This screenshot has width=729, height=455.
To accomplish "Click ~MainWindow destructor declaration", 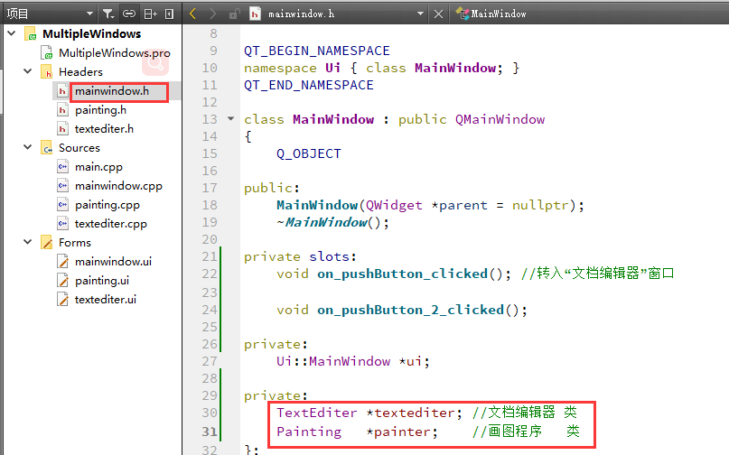I will [x=332, y=223].
